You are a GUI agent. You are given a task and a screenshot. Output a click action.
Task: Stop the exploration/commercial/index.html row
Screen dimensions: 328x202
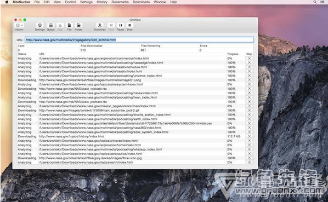249,59
